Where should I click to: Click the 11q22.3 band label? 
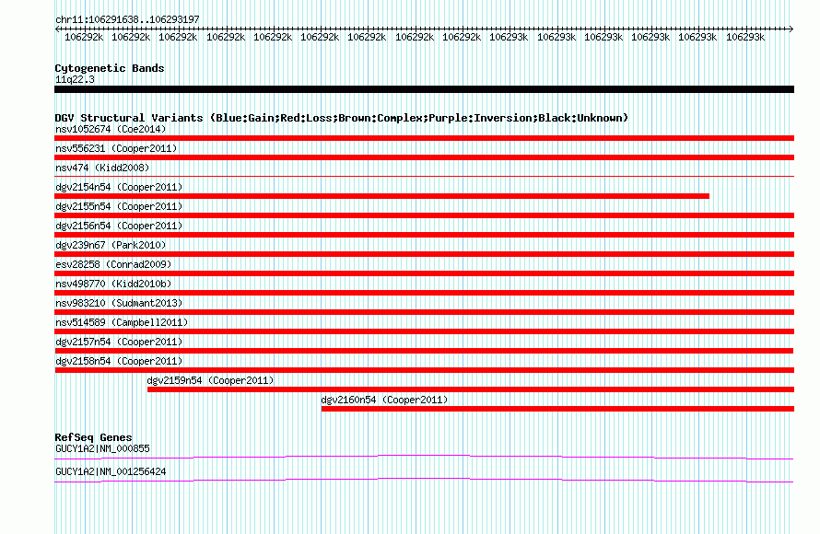(75, 79)
